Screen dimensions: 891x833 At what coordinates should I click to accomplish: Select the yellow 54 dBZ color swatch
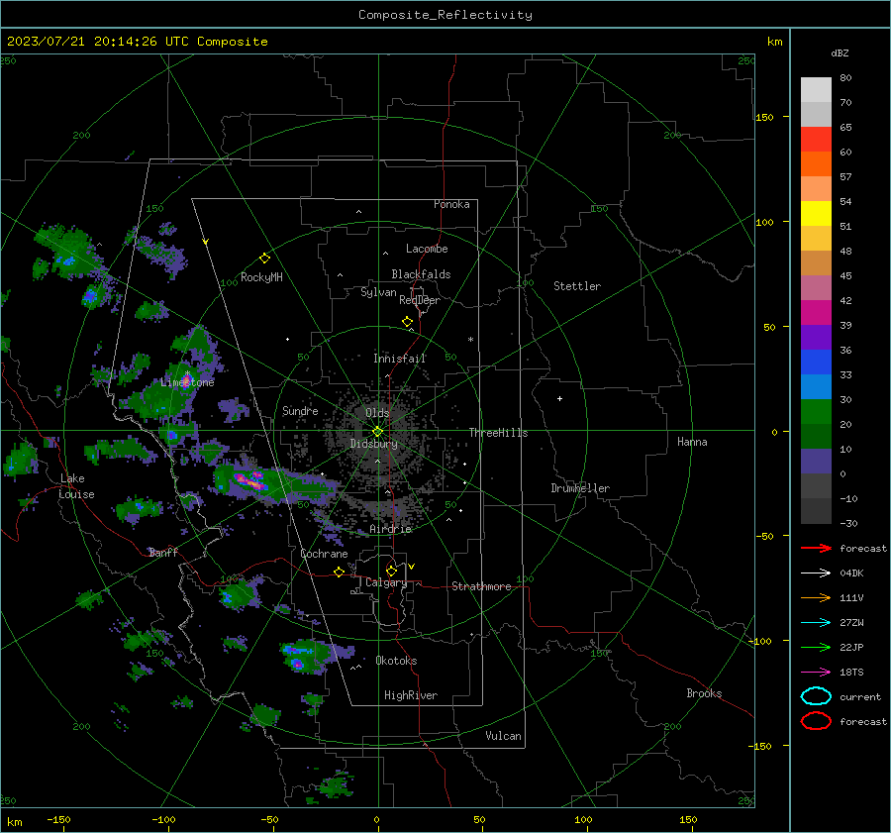click(816, 214)
